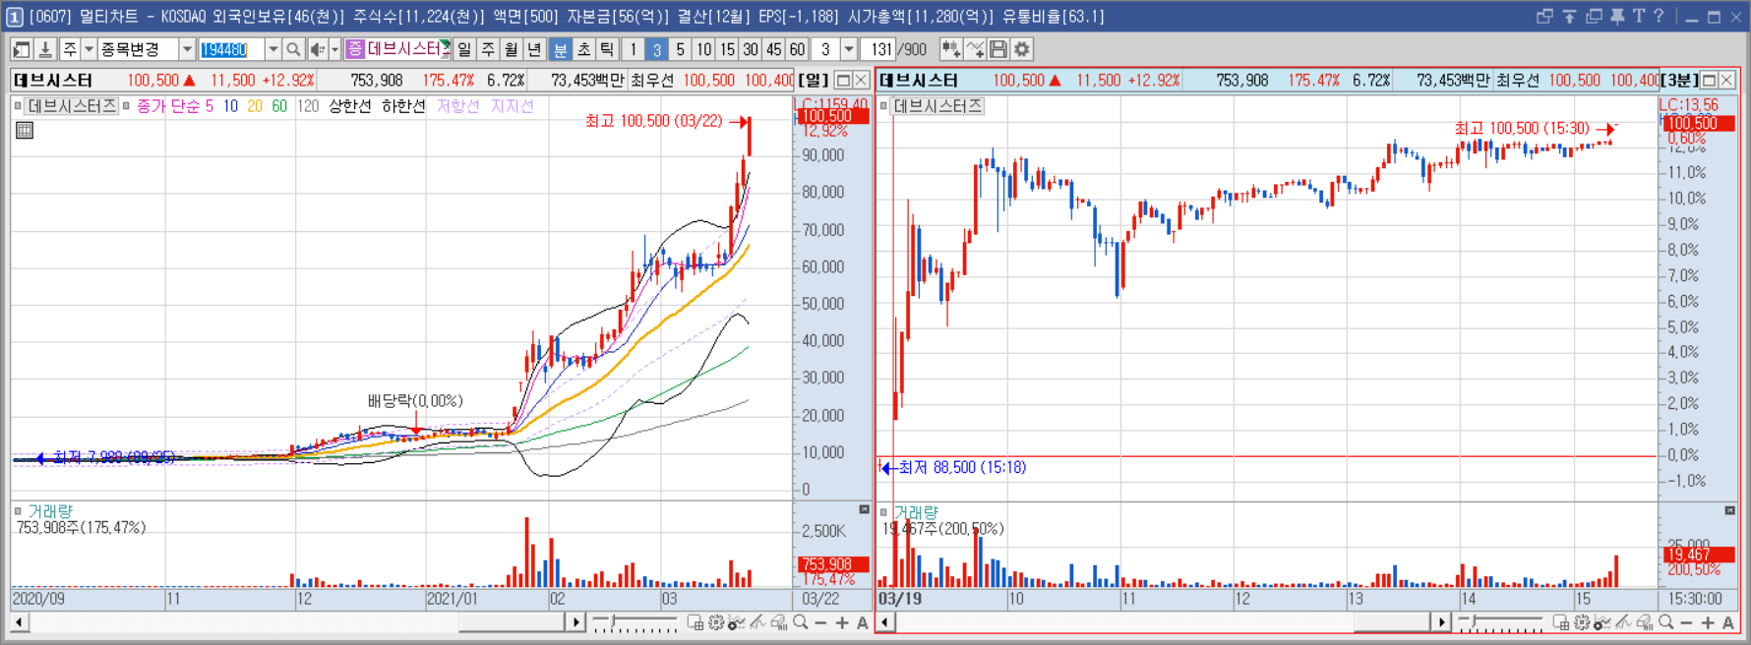Click the duplicate window icon in title bar
This screenshot has height=645, width=1751.
(x=1594, y=17)
